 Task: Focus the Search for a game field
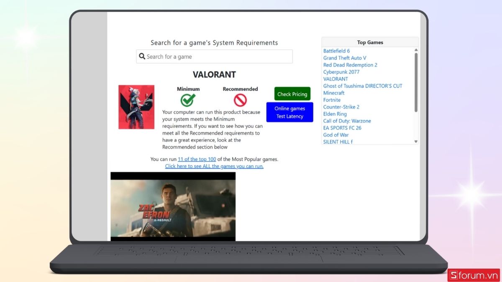(x=214, y=56)
